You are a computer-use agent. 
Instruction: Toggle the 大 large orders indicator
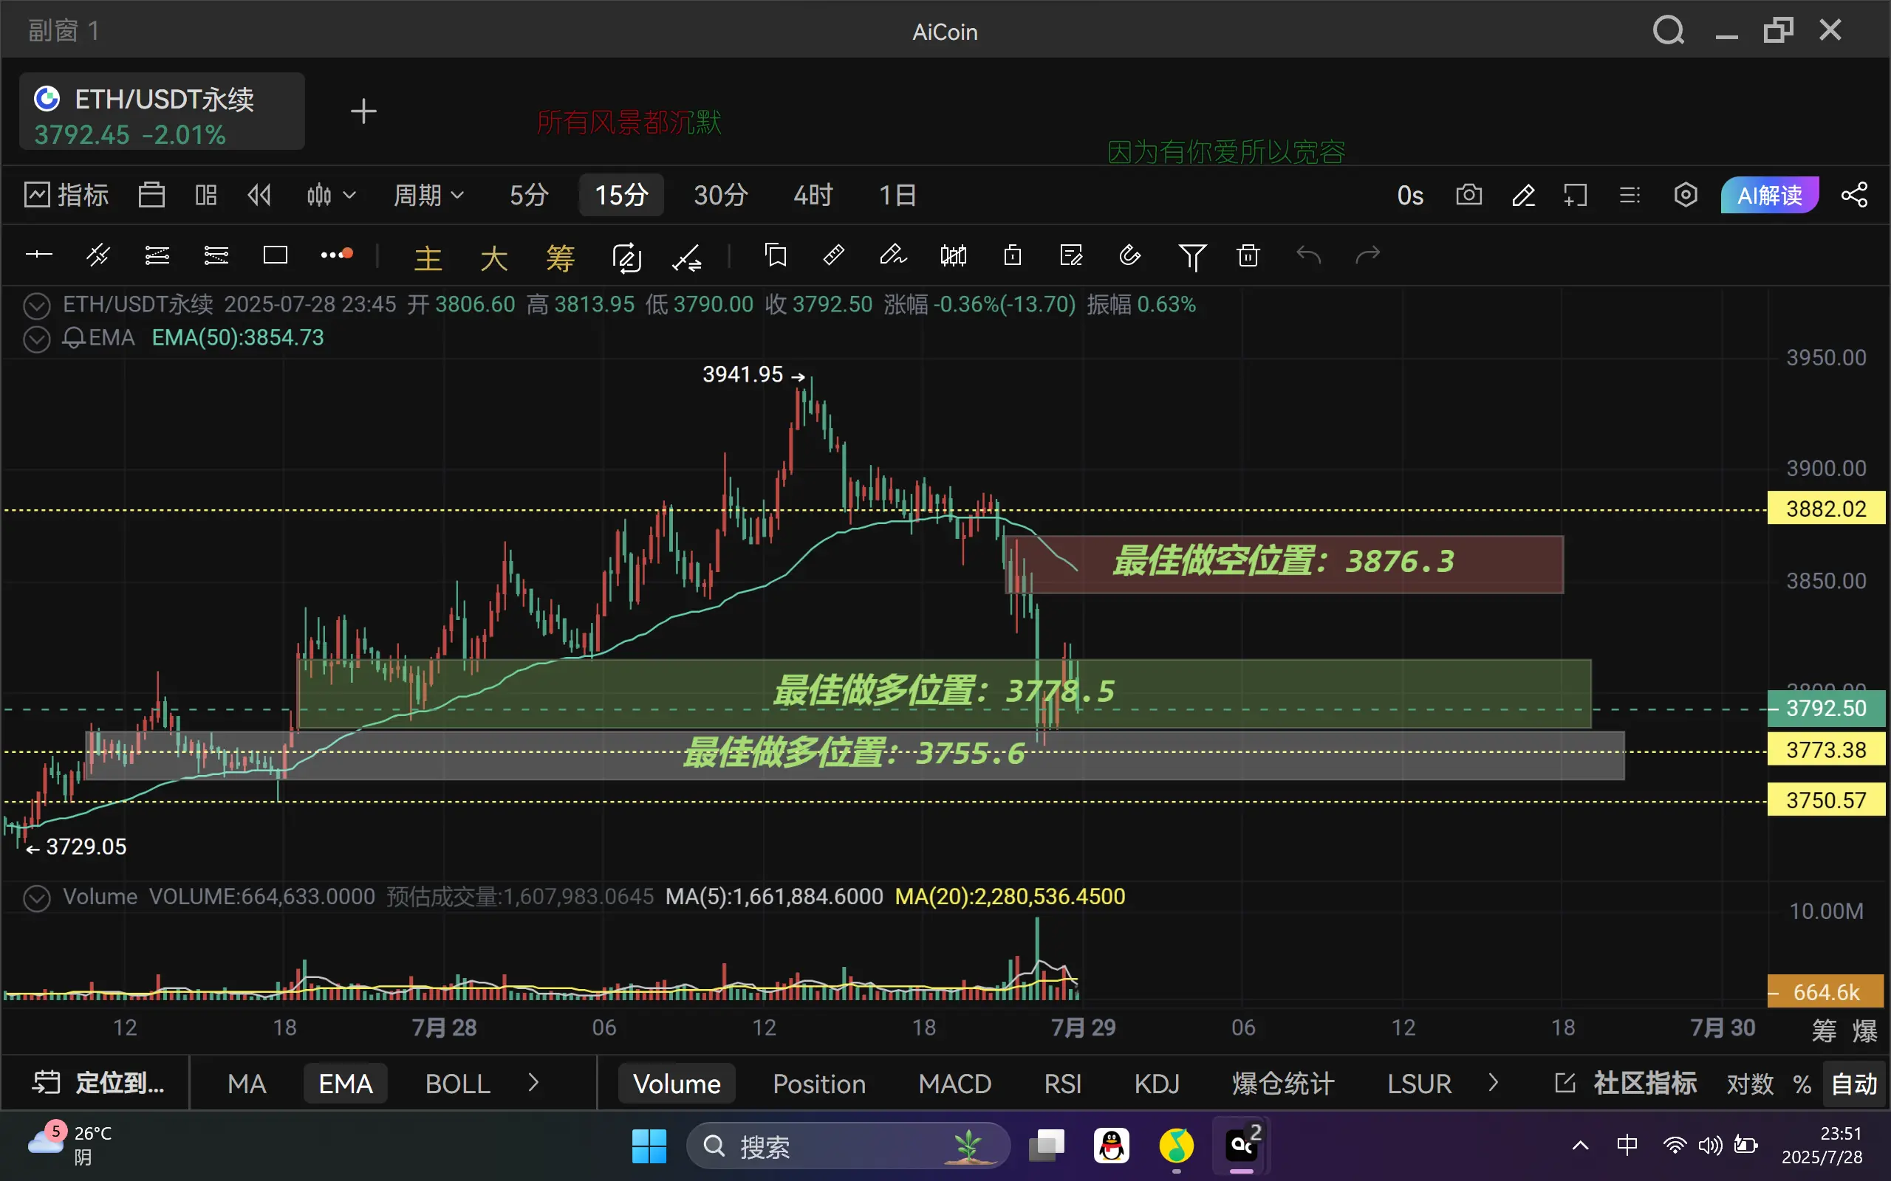[494, 257]
